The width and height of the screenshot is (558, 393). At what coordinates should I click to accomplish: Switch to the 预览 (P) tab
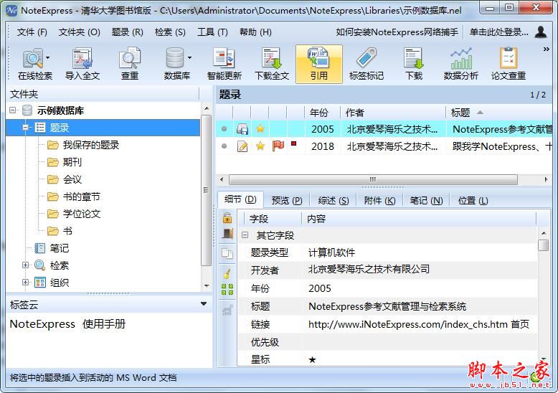click(287, 201)
